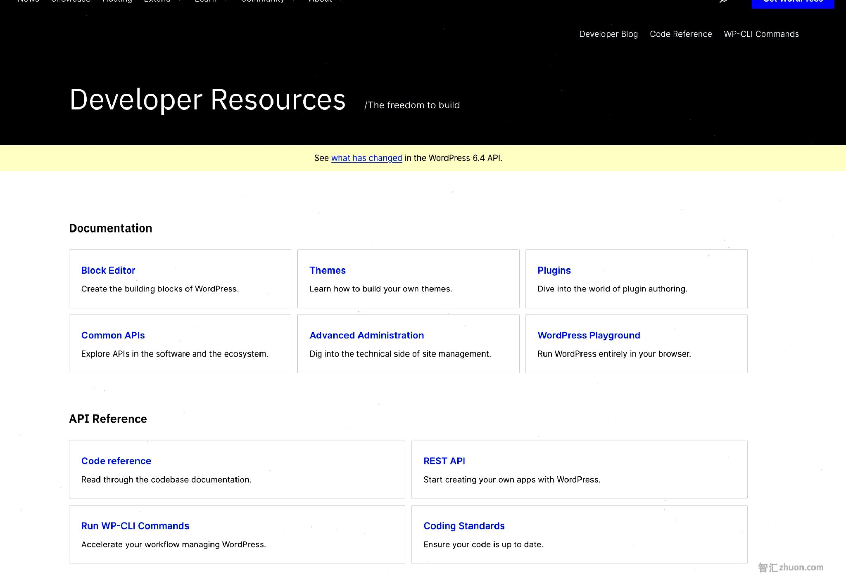
Task: Click 'Explore APIs in the software' description
Action: (x=175, y=354)
